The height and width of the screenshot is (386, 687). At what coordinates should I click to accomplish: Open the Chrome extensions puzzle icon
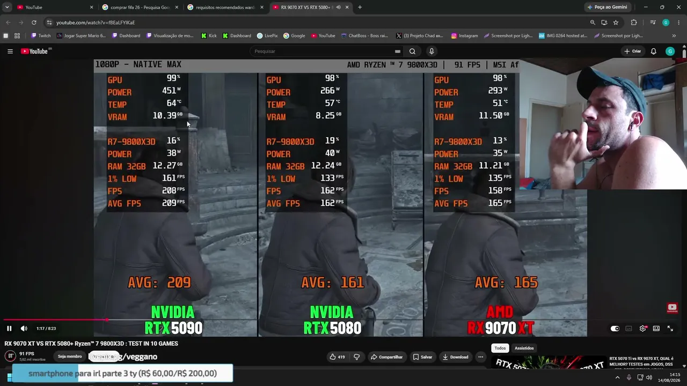pyautogui.click(x=634, y=23)
